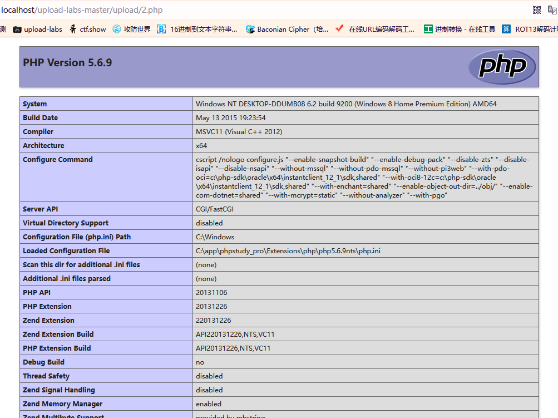Click the Build Date label
Screen dimensions: 558x418
click(40, 117)
